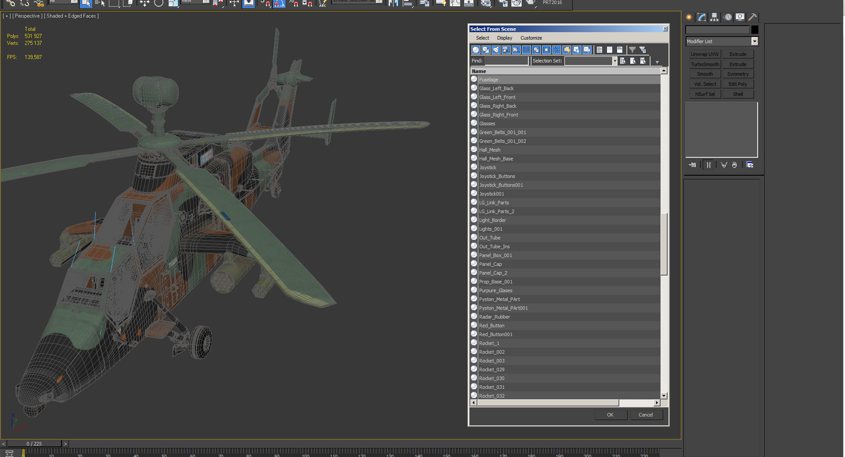845x457 pixels.
Task: Click the Find input field
Action: (506, 61)
